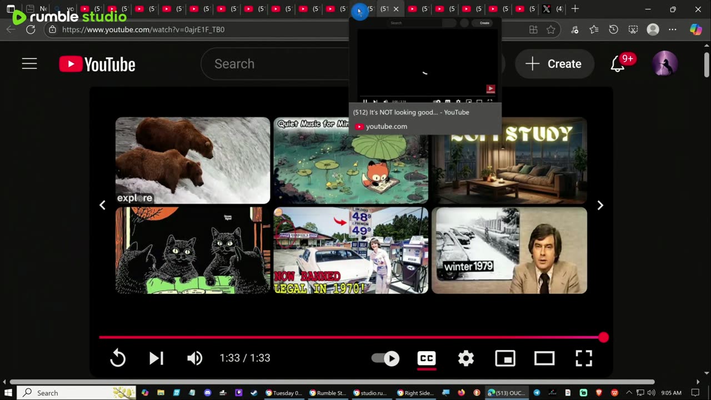Enter fullscreen mode
This screenshot has width=711, height=400.
(x=583, y=358)
